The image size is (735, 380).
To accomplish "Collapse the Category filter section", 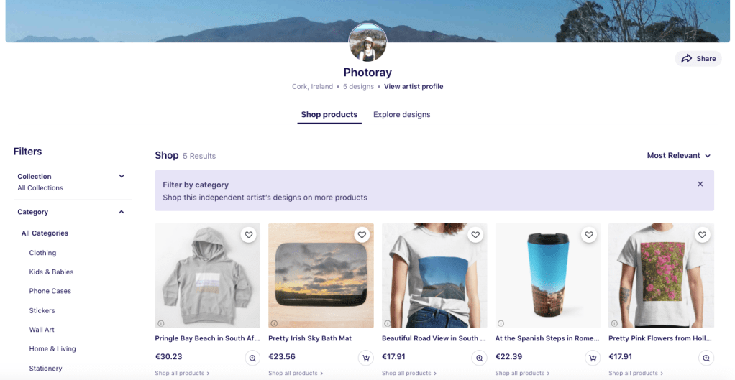I will pyautogui.click(x=122, y=212).
